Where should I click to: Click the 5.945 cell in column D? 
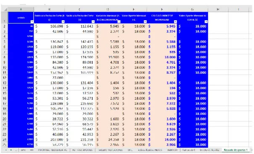(108, 26)
